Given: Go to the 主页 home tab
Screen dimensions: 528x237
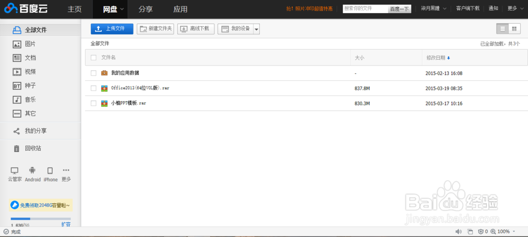Looking at the screenshot, I should point(75,10).
